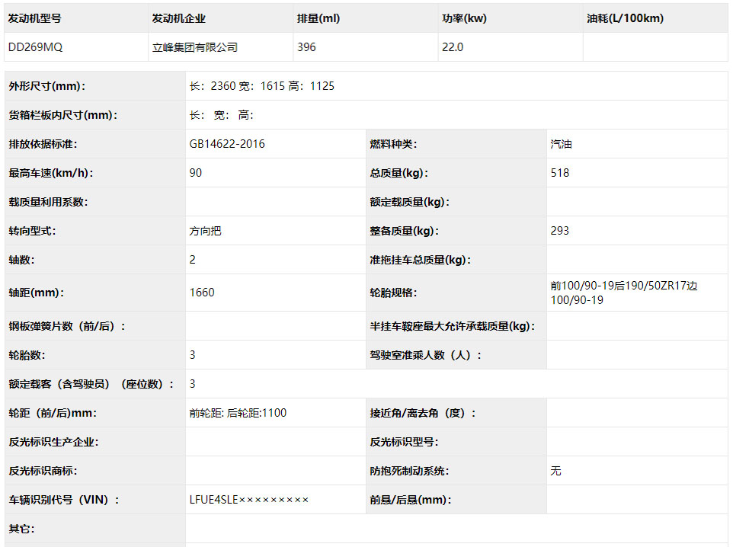Click the 油耗(L/100km) column header
This screenshot has height=547, width=733.
pyautogui.click(x=625, y=18)
